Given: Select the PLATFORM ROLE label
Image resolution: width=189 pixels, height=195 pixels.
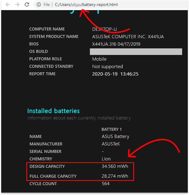Looking at the screenshot, I should (45, 59).
